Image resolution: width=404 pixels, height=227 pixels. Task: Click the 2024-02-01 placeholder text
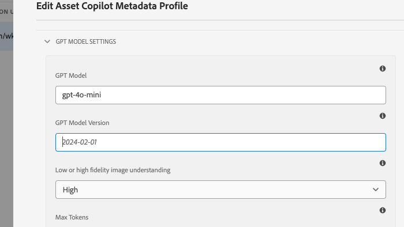[80, 142]
